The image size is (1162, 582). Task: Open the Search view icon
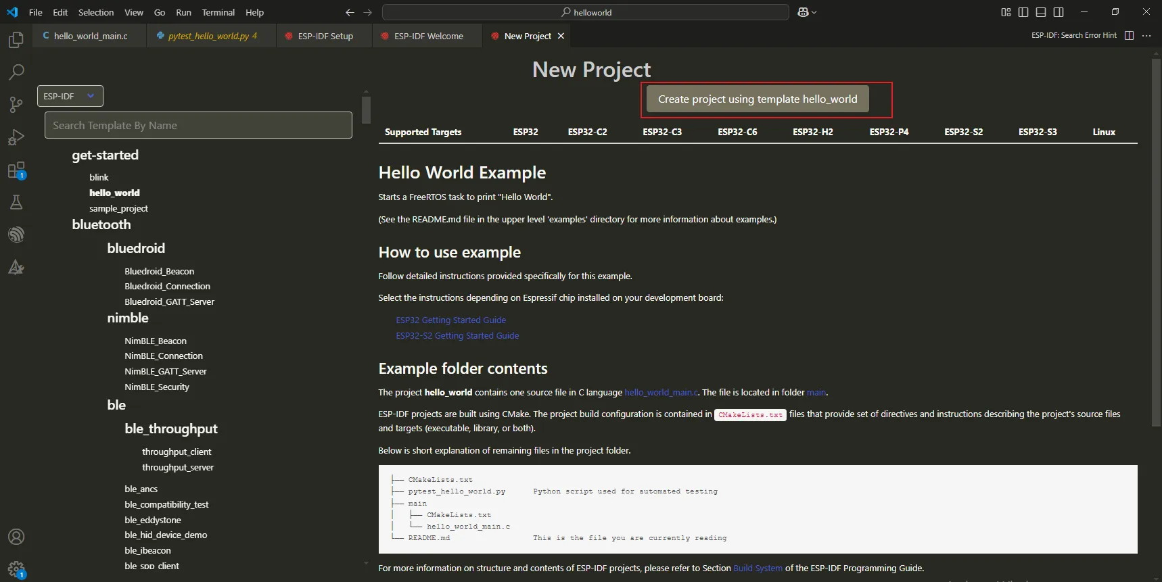(x=16, y=72)
